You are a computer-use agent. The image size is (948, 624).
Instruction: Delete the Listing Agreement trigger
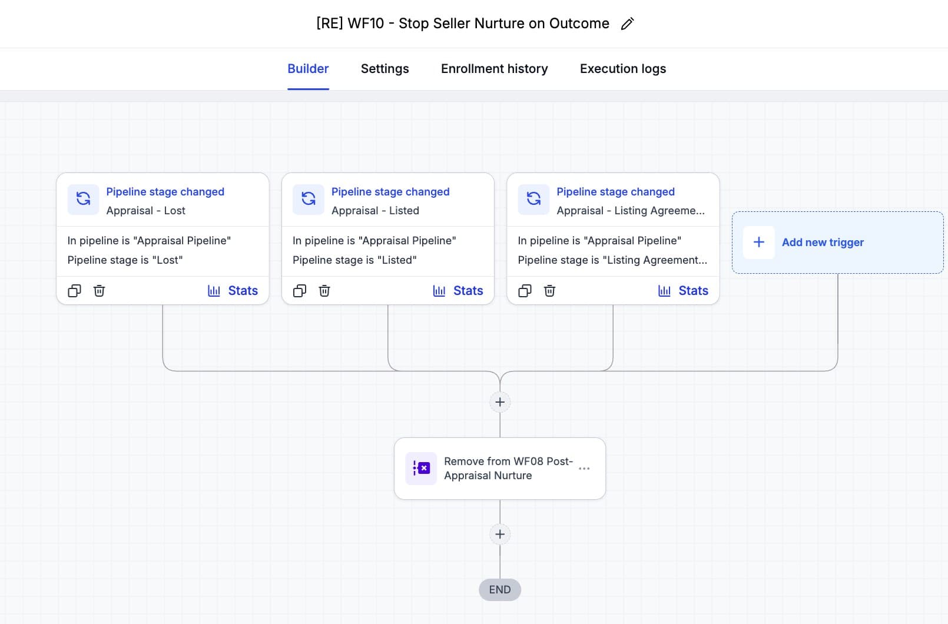550,291
